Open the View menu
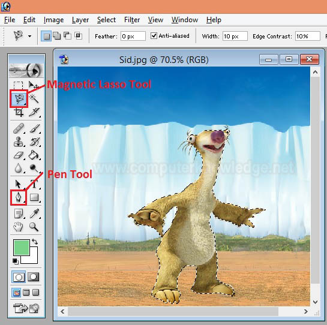Screen dimensions: 327x325 point(155,20)
